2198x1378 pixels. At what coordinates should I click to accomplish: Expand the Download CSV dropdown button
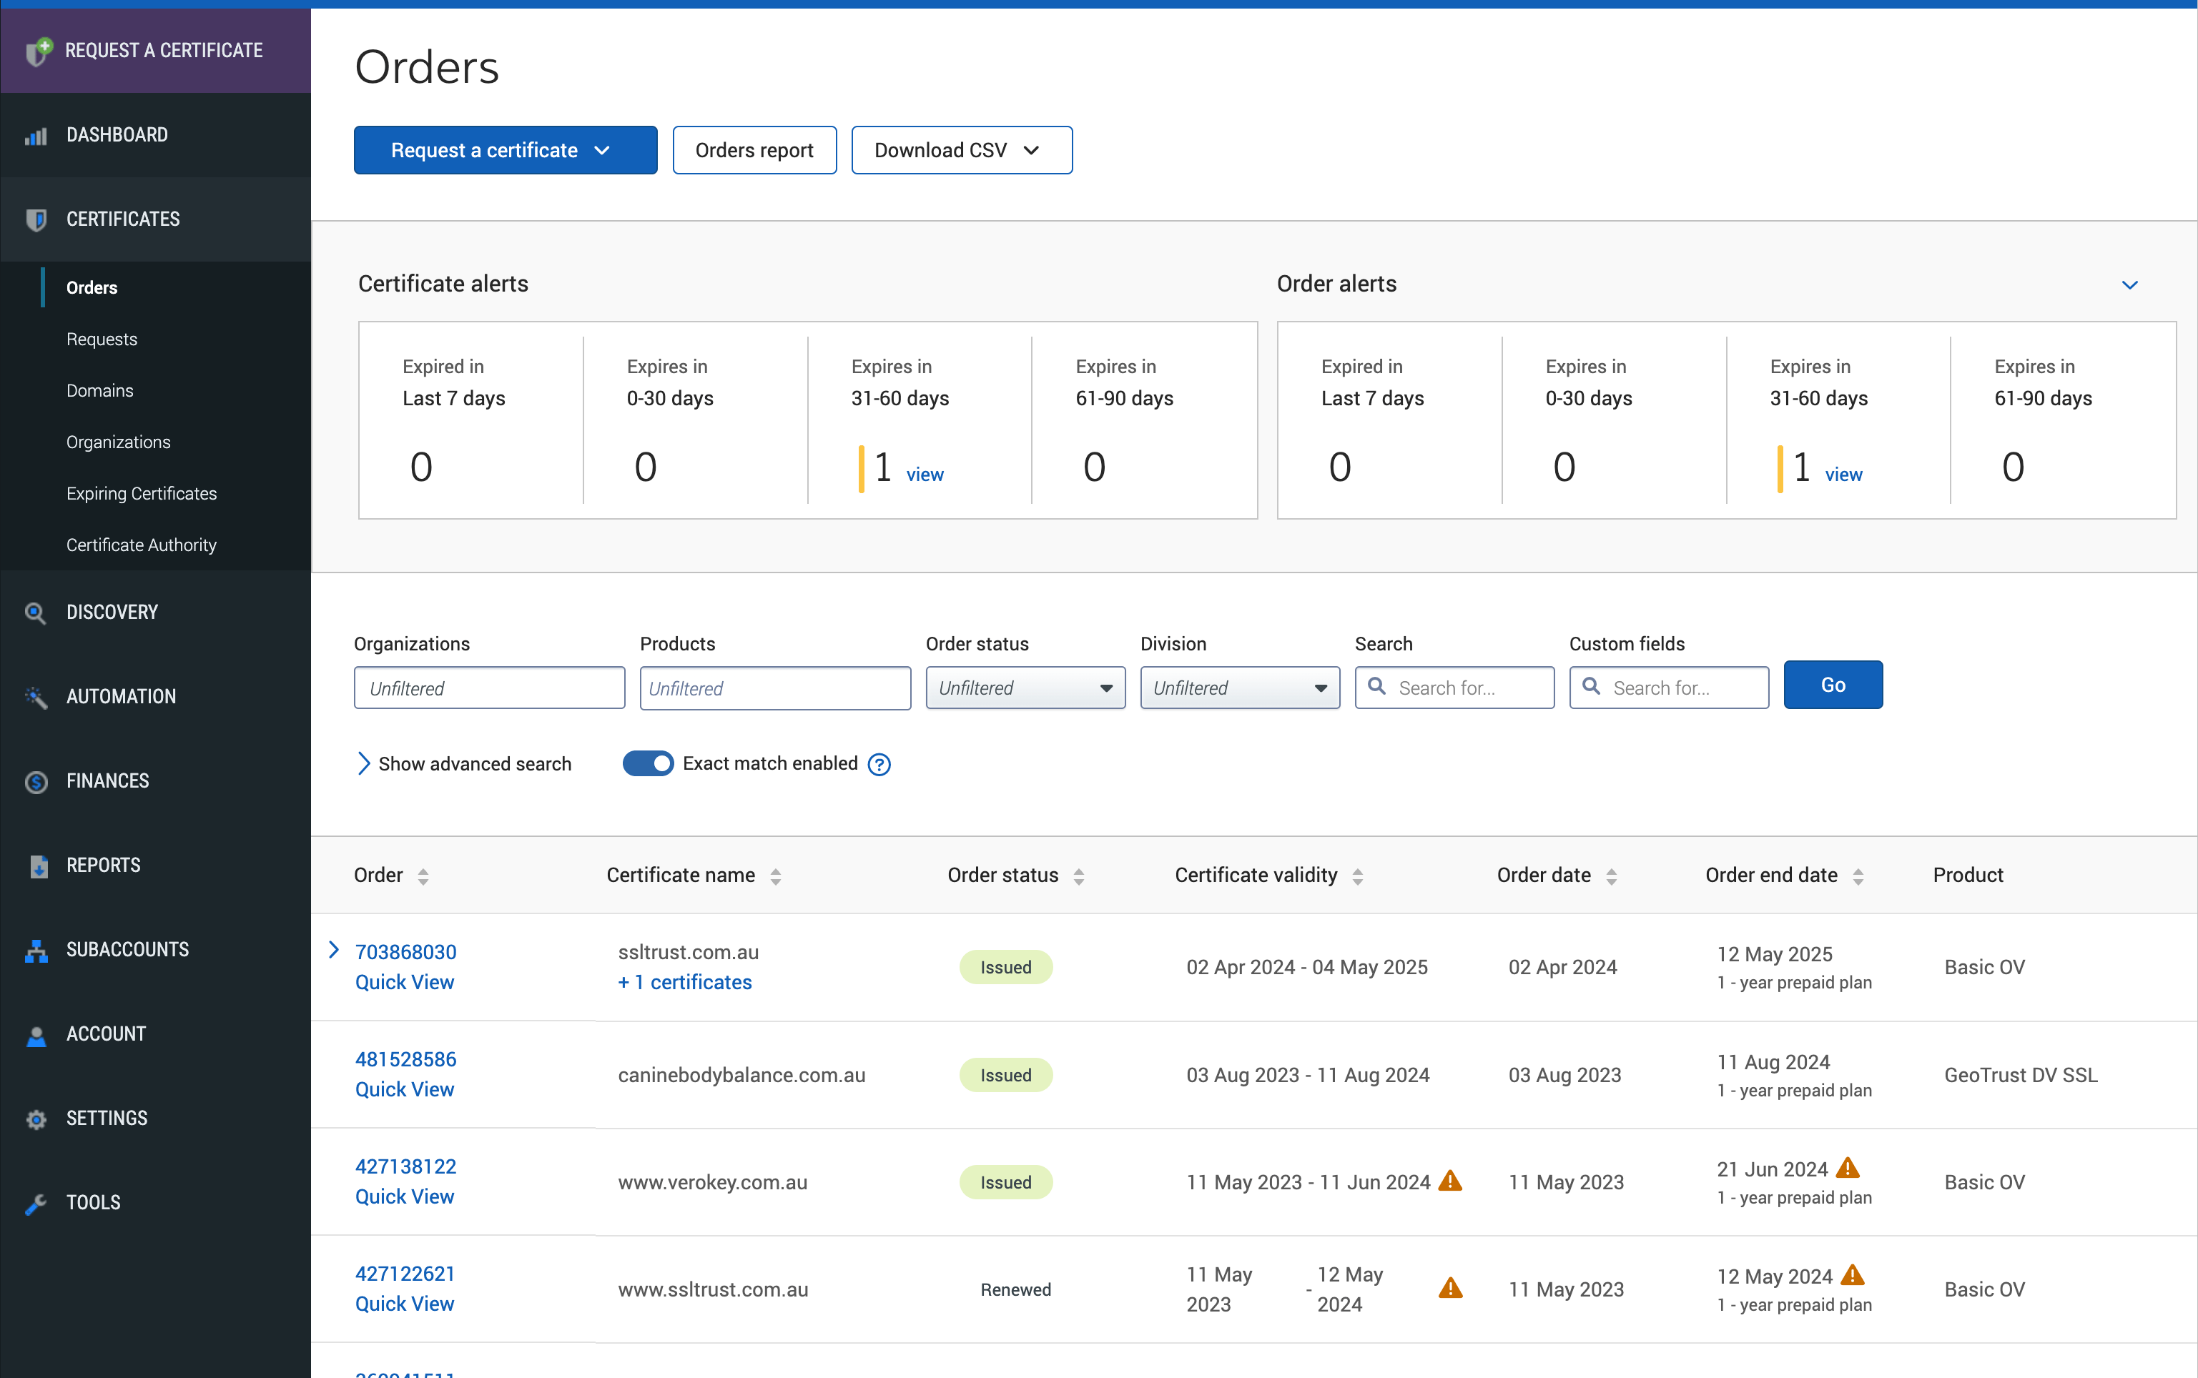tap(961, 150)
